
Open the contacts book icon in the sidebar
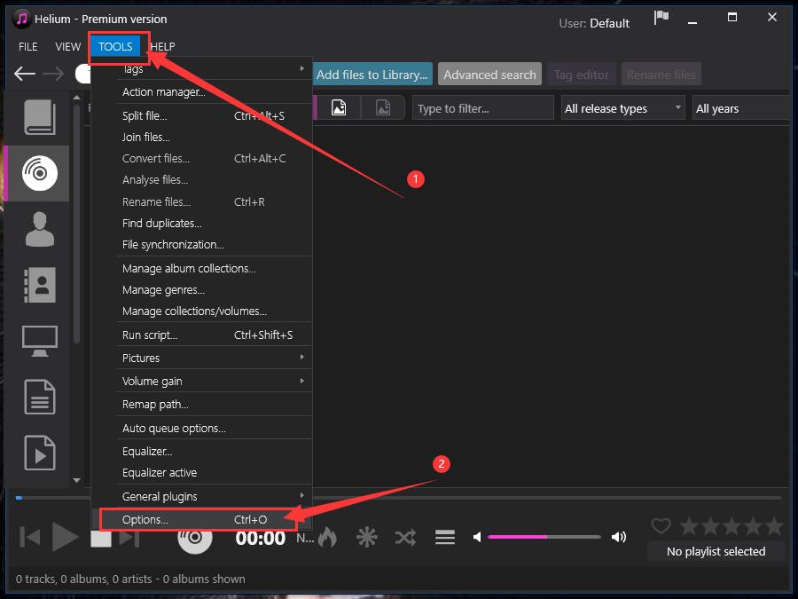click(40, 285)
